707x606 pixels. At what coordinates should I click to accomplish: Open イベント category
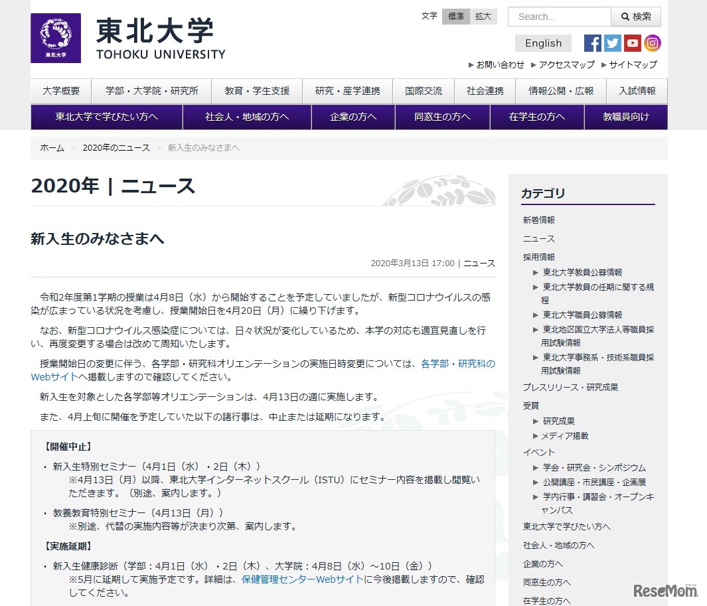[539, 452]
